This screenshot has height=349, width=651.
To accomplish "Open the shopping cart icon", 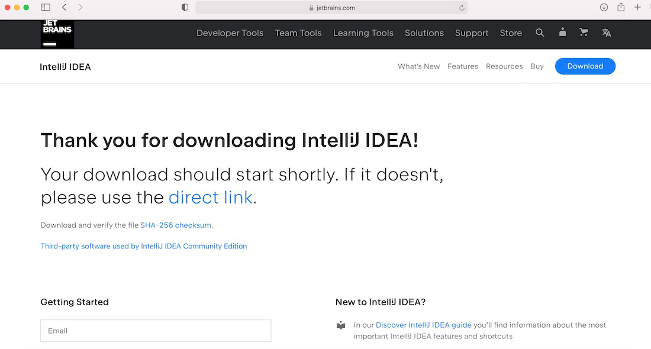I will (x=584, y=33).
